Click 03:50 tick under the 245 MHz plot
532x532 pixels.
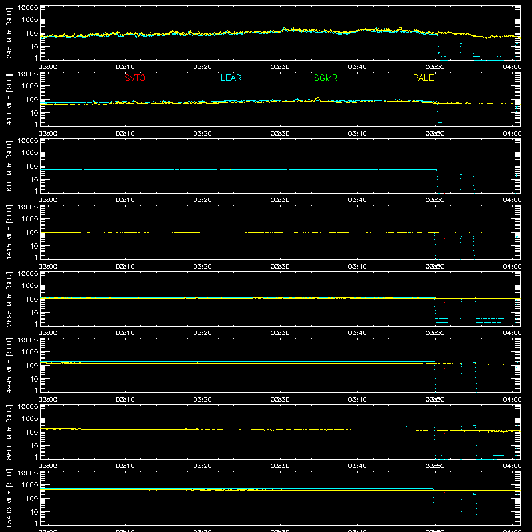click(435, 67)
